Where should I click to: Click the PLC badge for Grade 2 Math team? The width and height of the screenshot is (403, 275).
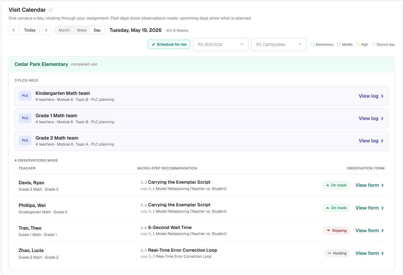click(x=25, y=141)
